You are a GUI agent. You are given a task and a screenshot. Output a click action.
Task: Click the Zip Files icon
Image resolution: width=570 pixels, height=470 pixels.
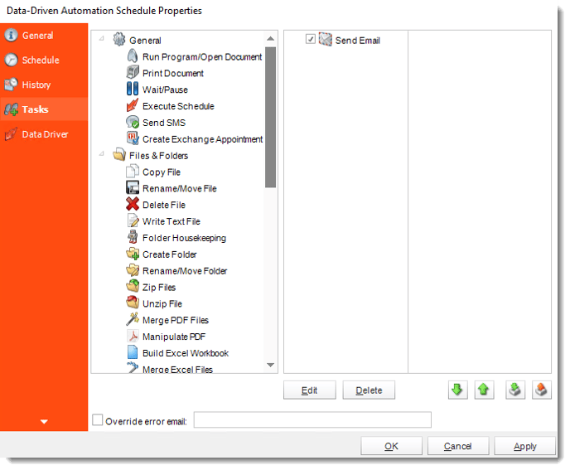click(133, 286)
